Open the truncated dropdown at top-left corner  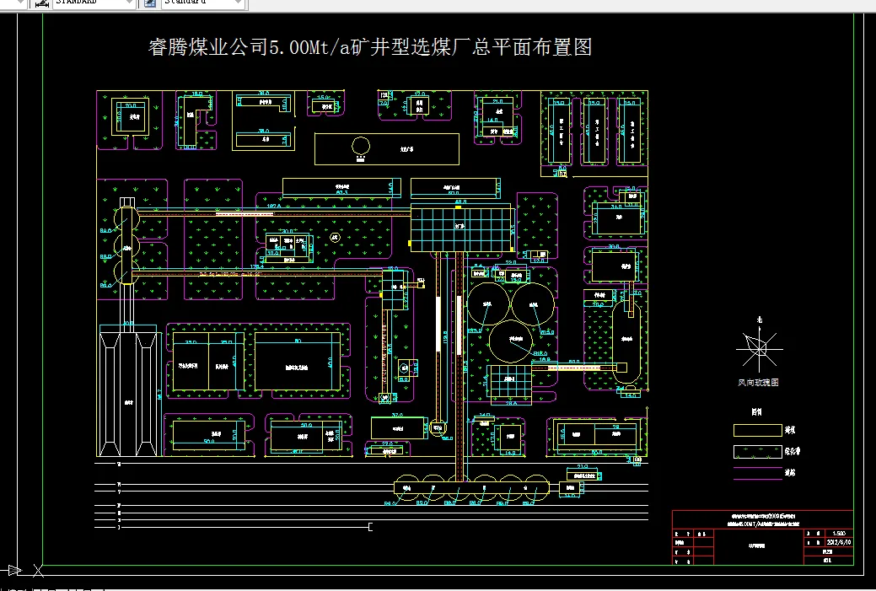[x=19, y=3]
